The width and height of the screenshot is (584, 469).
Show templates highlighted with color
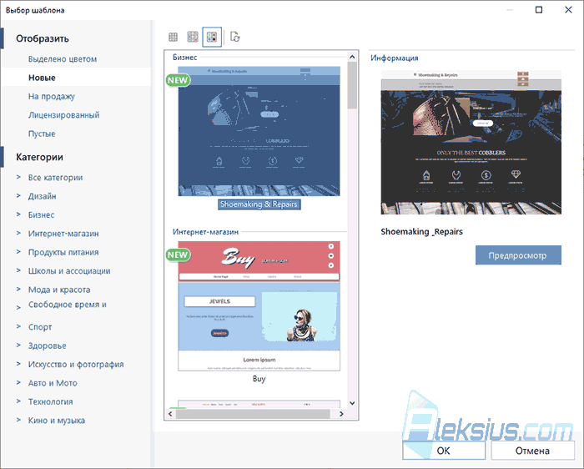[x=63, y=59]
